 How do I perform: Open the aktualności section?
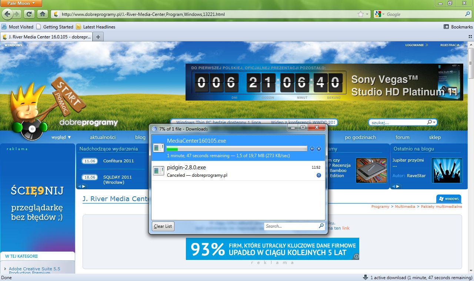pos(103,137)
